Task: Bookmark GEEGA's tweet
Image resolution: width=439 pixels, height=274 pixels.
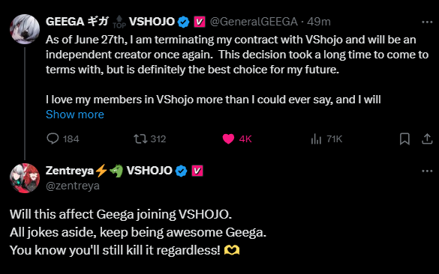Action: pos(404,138)
